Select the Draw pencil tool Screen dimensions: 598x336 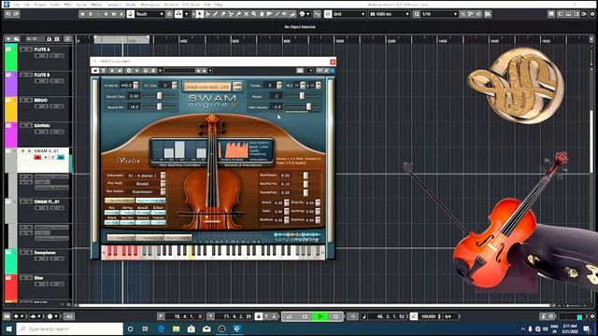216,14
